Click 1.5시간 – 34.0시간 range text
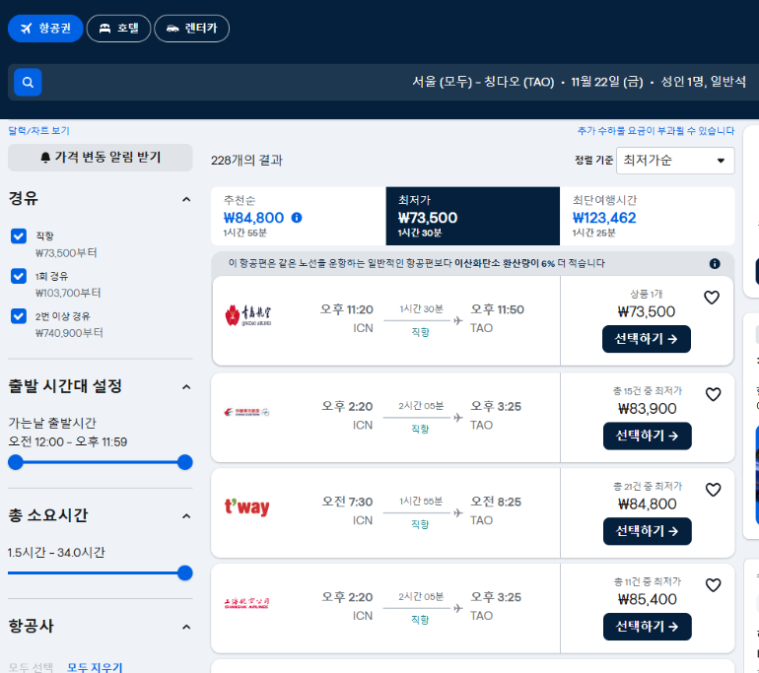The height and width of the screenshot is (673, 759). click(56, 553)
